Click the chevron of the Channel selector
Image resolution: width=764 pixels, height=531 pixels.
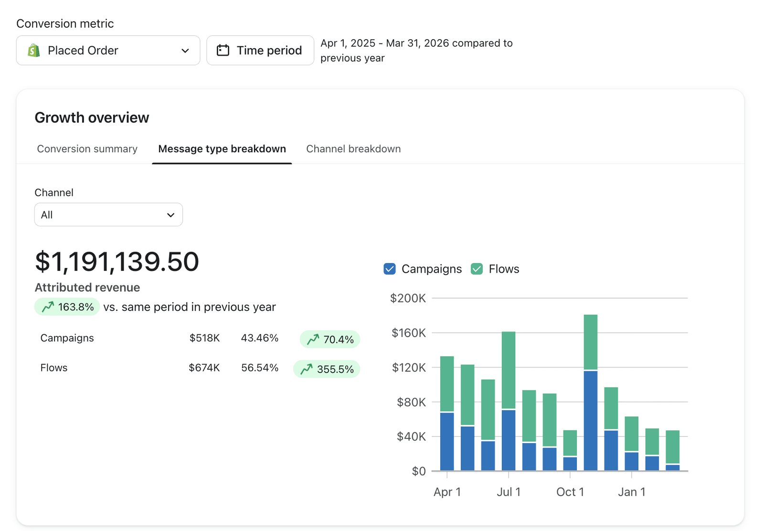point(170,215)
